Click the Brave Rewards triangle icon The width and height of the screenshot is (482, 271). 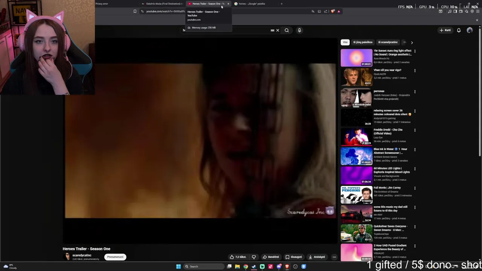click(339, 11)
